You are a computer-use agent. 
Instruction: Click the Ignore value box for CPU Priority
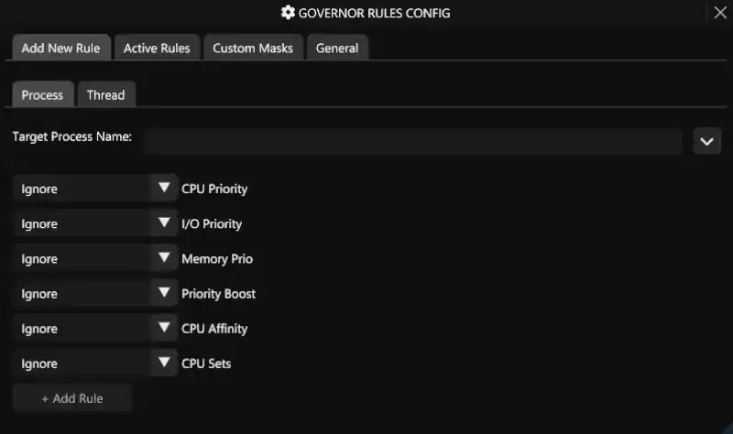click(x=81, y=189)
